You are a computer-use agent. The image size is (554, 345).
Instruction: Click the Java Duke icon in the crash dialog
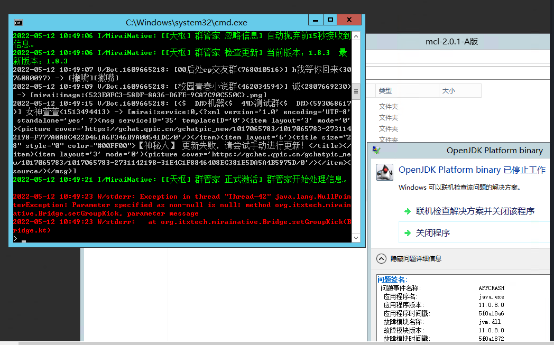384,171
